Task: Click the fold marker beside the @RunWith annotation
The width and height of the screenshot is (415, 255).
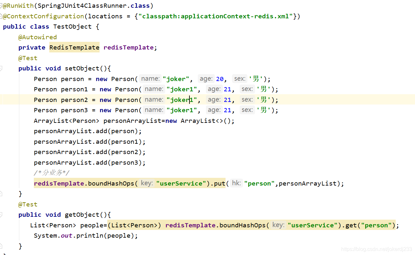Action: (x=1, y=5)
